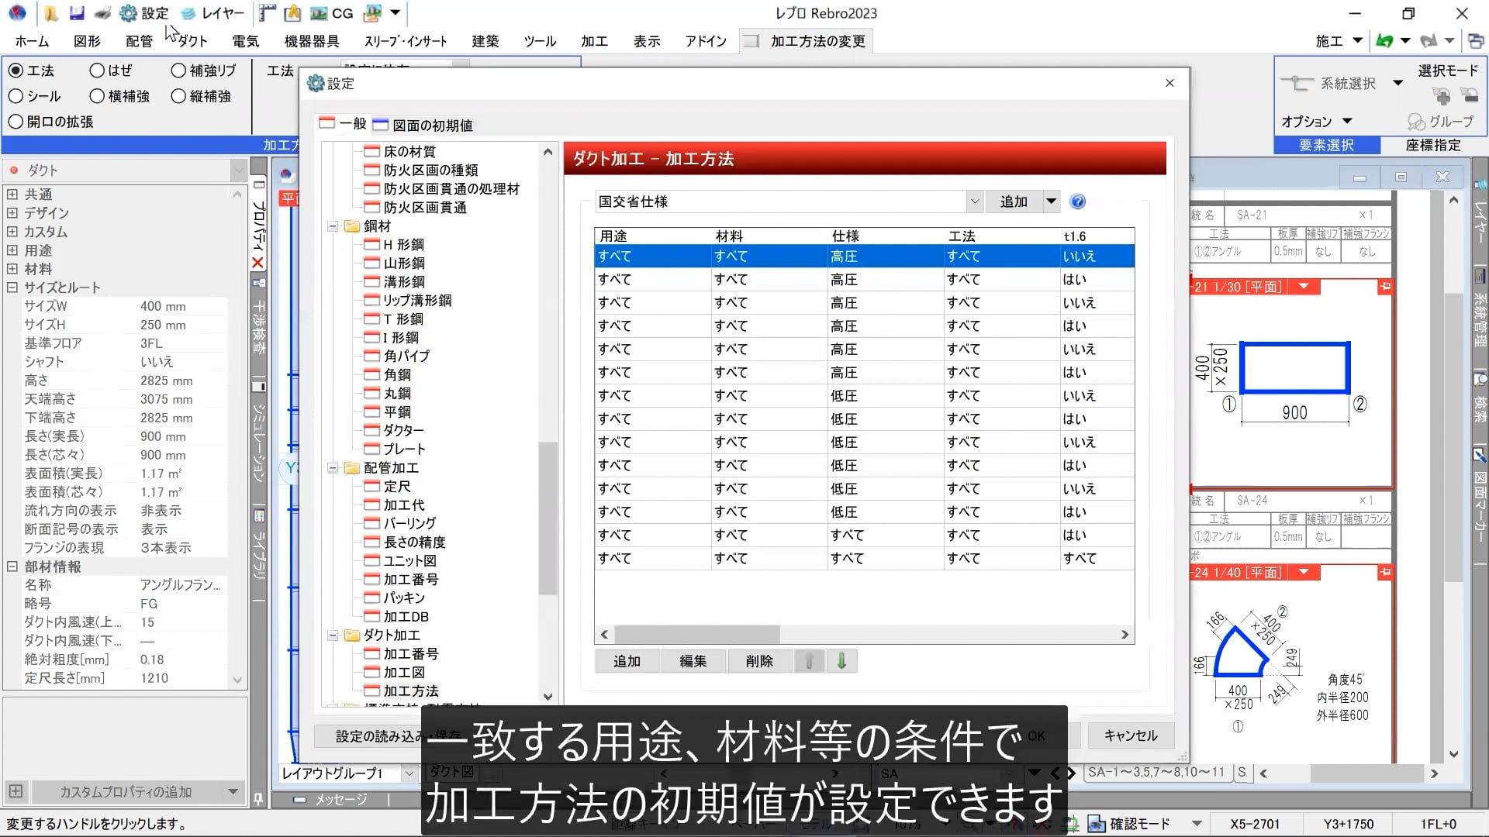
Task: Click the キャンセル button in the dialog
Action: click(x=1130, y=735)
